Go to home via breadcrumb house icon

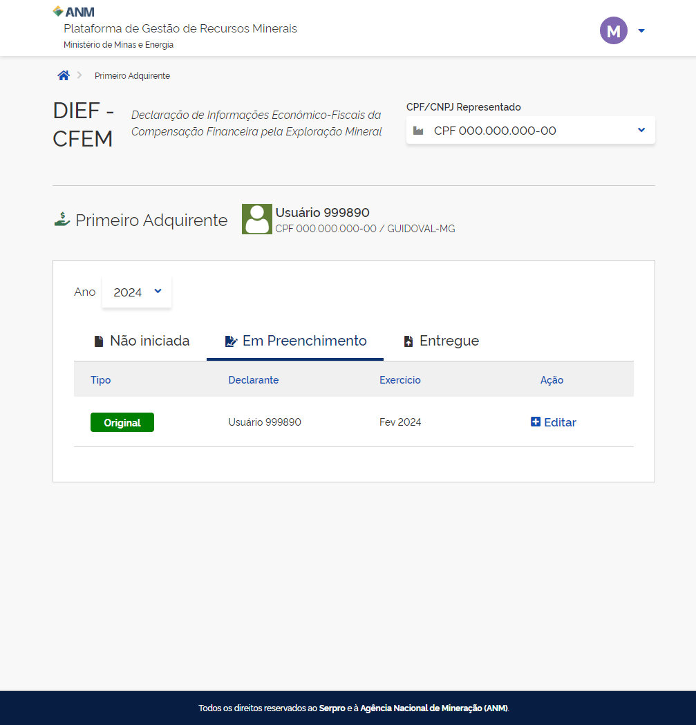click(64, 75)
